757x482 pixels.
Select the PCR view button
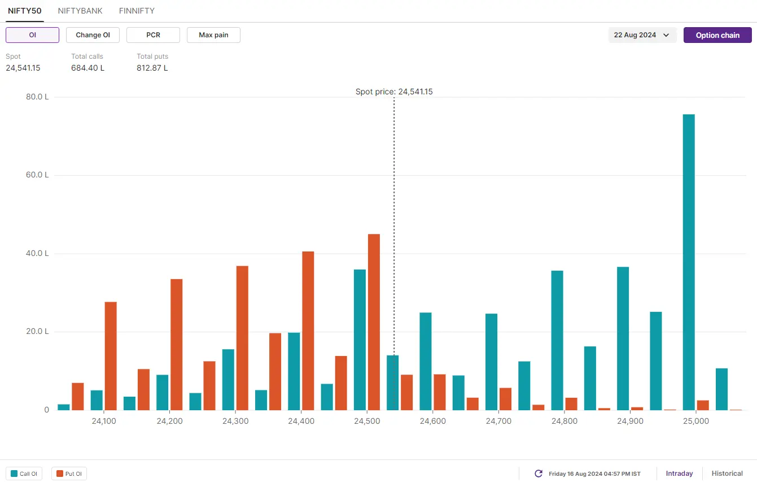pyautogui.click(x=153, y=35)
